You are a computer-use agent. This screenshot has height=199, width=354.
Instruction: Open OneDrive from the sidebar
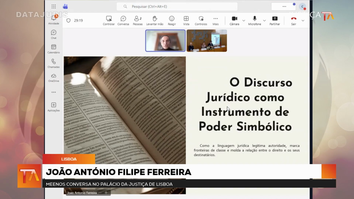54,76
